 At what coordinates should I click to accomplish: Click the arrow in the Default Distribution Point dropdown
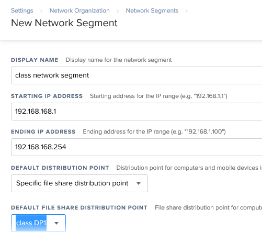pos(139,183)
